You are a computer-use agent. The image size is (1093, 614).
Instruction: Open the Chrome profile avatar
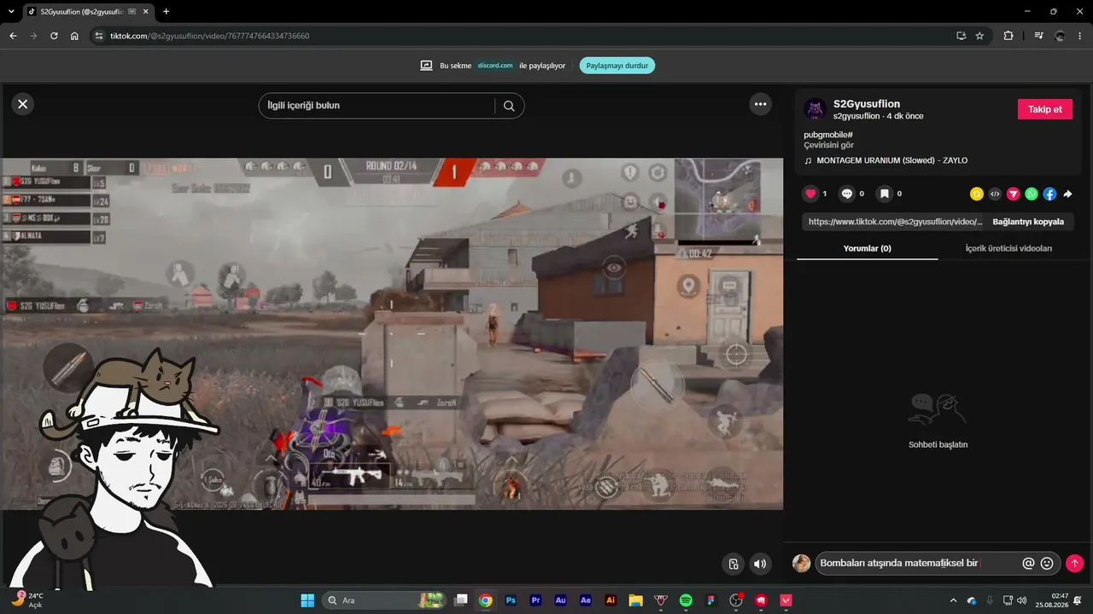[1060, 36]
